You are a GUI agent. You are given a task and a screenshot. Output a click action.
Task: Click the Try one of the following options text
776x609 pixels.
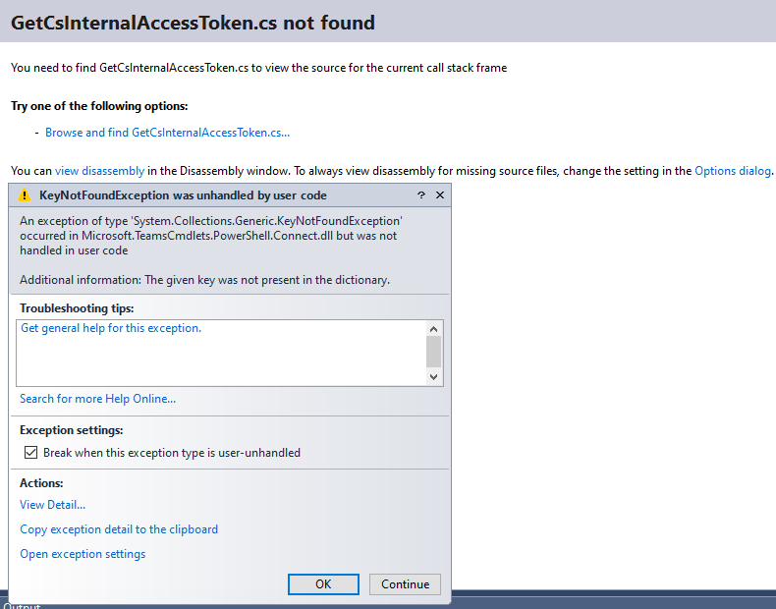pos(99,106)
